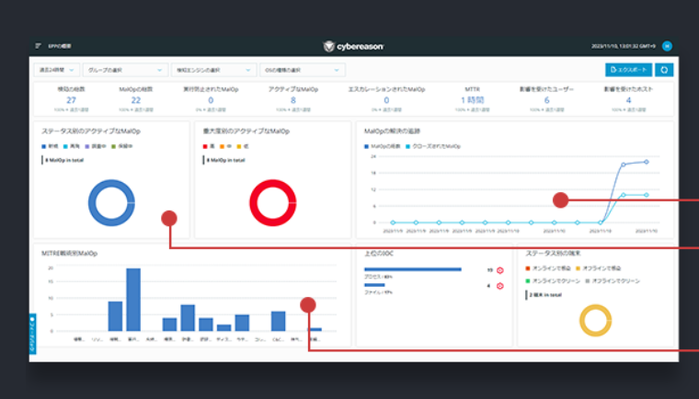Open the グループの選択 dropdown
This screenshot has width=699, height=399.
click(125, 69)
